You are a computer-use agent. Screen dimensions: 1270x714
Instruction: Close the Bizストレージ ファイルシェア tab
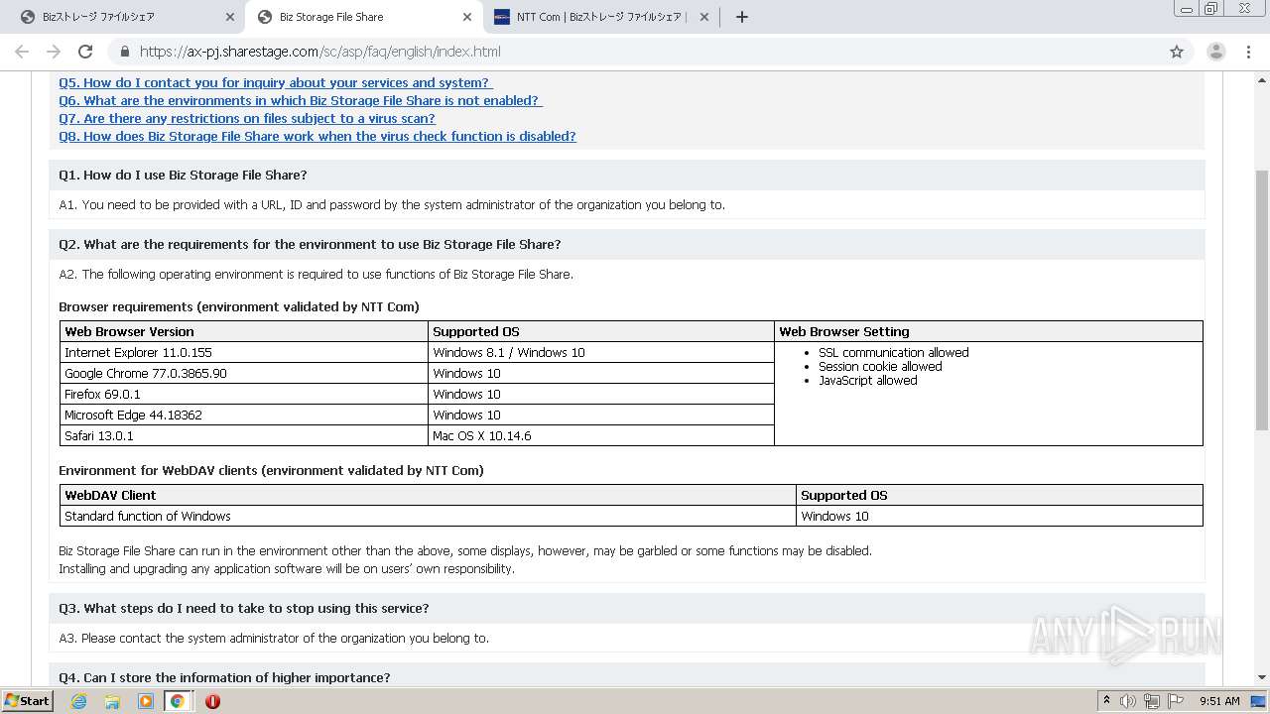tap(229, 17)
